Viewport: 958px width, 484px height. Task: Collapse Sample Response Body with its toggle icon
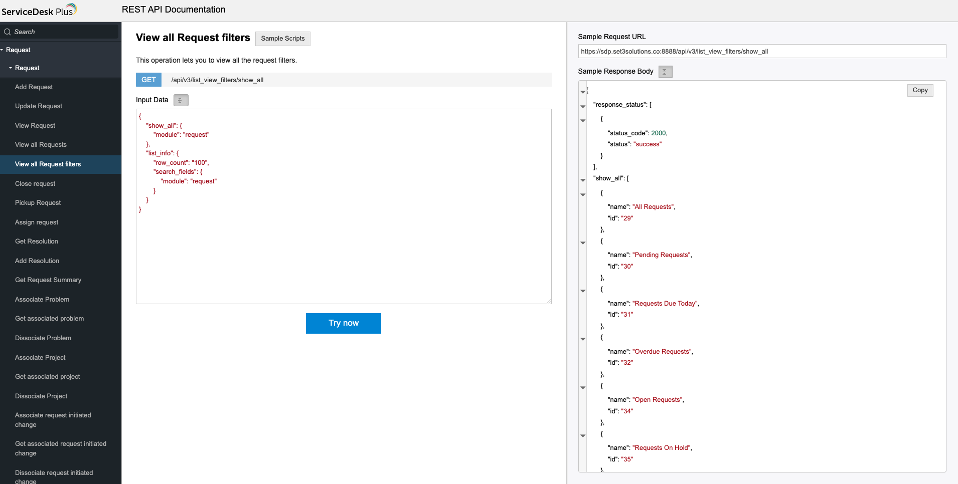[665, 72]
